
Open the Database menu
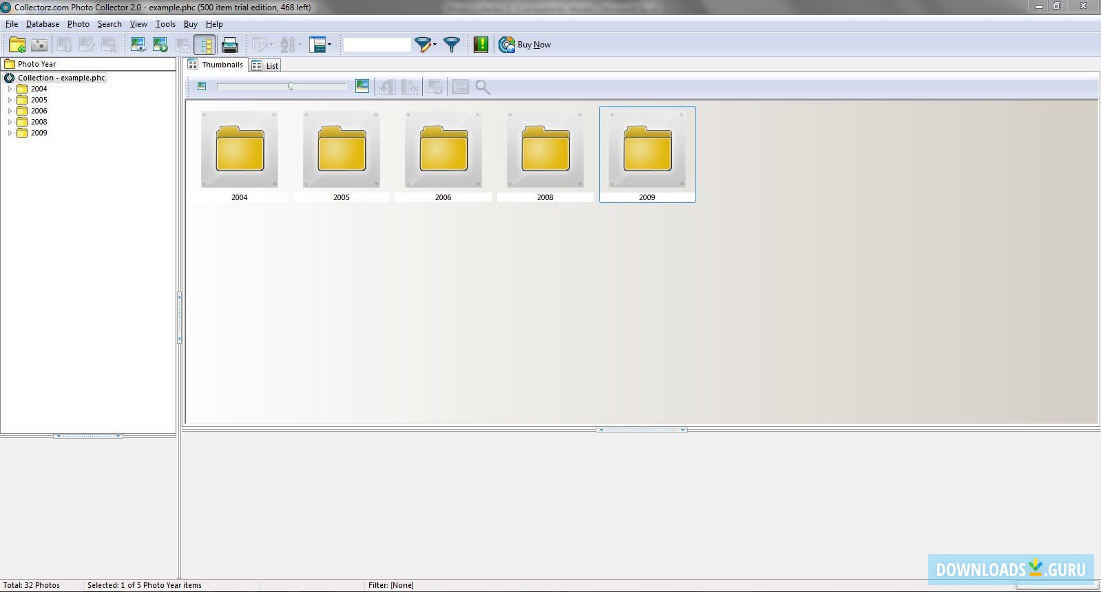[43, 24]
